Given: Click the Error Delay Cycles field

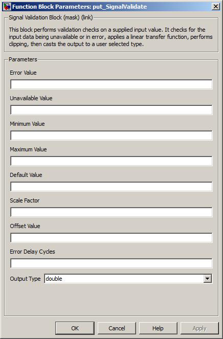Looking at the screenshot, I should tap(111, 263).
